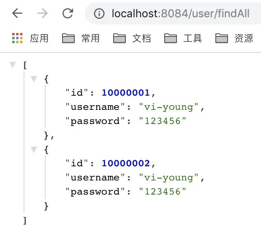
Task: Open the site information icon in address bar
Action: [99, 13]
